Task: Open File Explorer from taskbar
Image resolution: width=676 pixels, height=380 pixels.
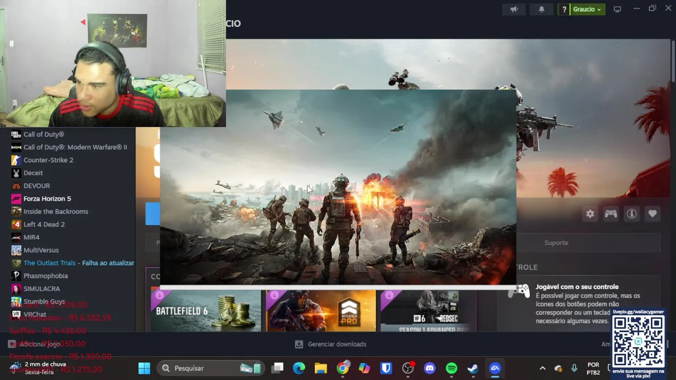Action: 321,368
